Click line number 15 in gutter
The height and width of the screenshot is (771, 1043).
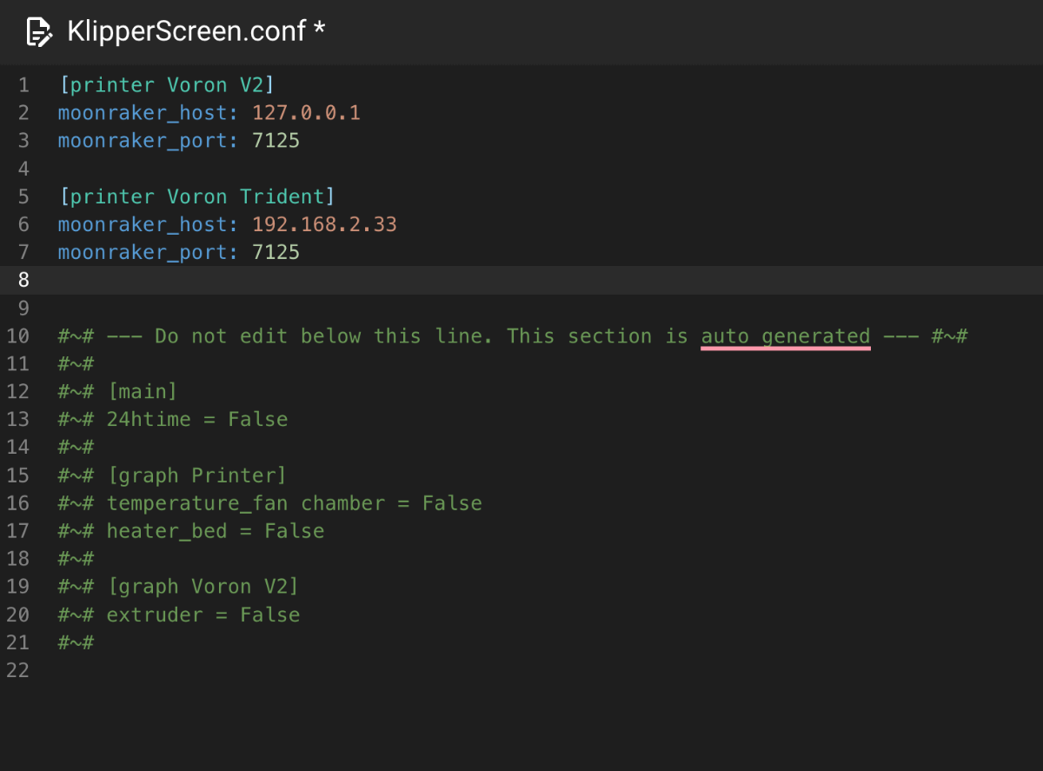click(17, 475)
